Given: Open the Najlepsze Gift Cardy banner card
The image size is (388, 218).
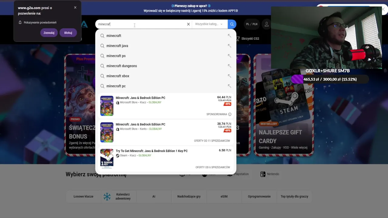Looking at the screenshot, I should (x=283, y=105).
